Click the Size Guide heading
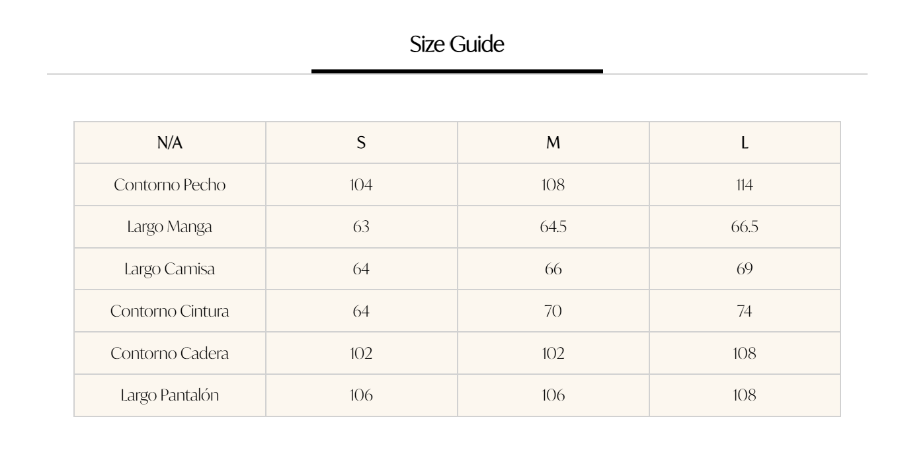The width and height of the screenshot is (898, 468). (x=457, y=45)
